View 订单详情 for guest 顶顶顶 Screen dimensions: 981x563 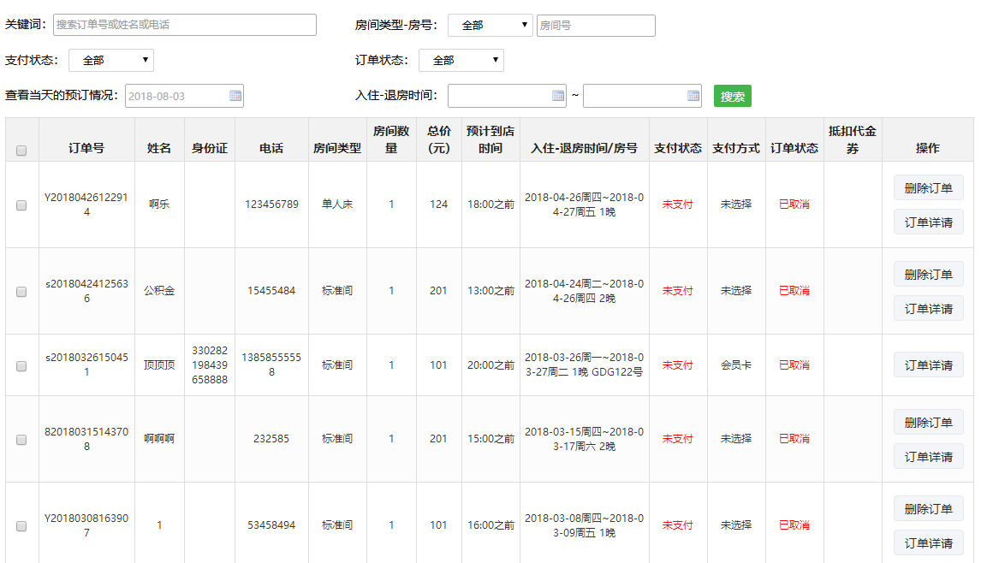[x=928, y=365]
